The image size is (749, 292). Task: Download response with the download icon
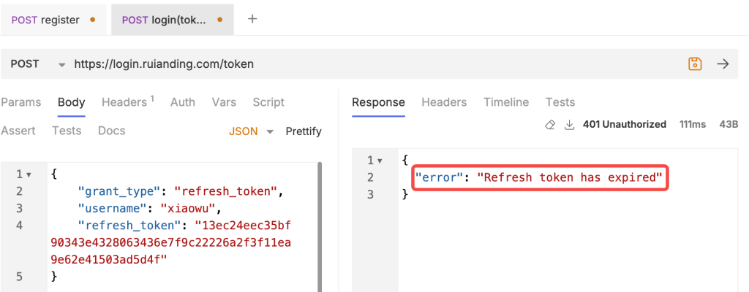tap(569, 125)
